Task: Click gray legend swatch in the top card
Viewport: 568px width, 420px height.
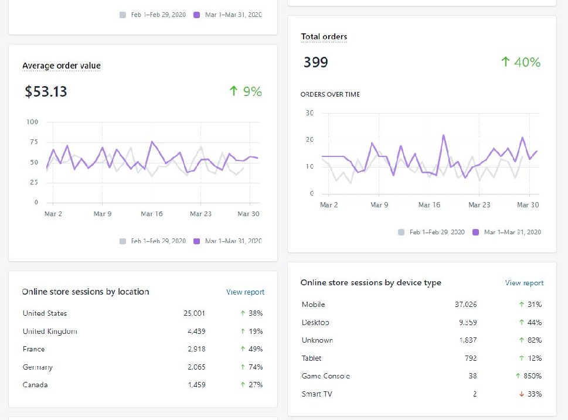Action: [123, 15]
